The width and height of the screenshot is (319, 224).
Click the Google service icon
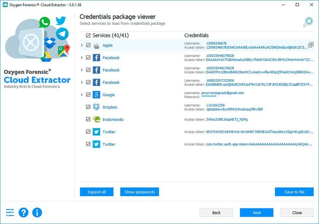coord(96,95)
